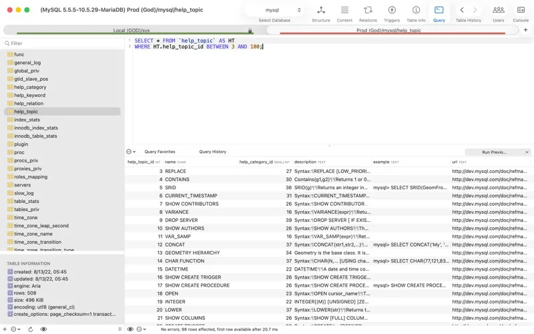Go back in Table History
This screenshot has height=334, width=534.
[x=462, y=10]
